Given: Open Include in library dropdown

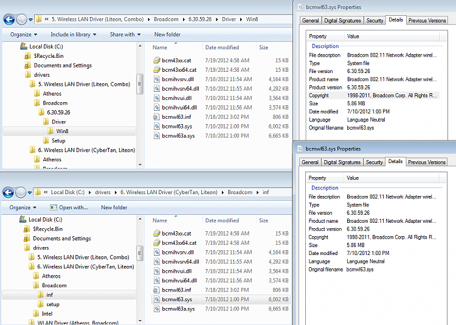Looking at the screenshot, I should coord(74,34).
